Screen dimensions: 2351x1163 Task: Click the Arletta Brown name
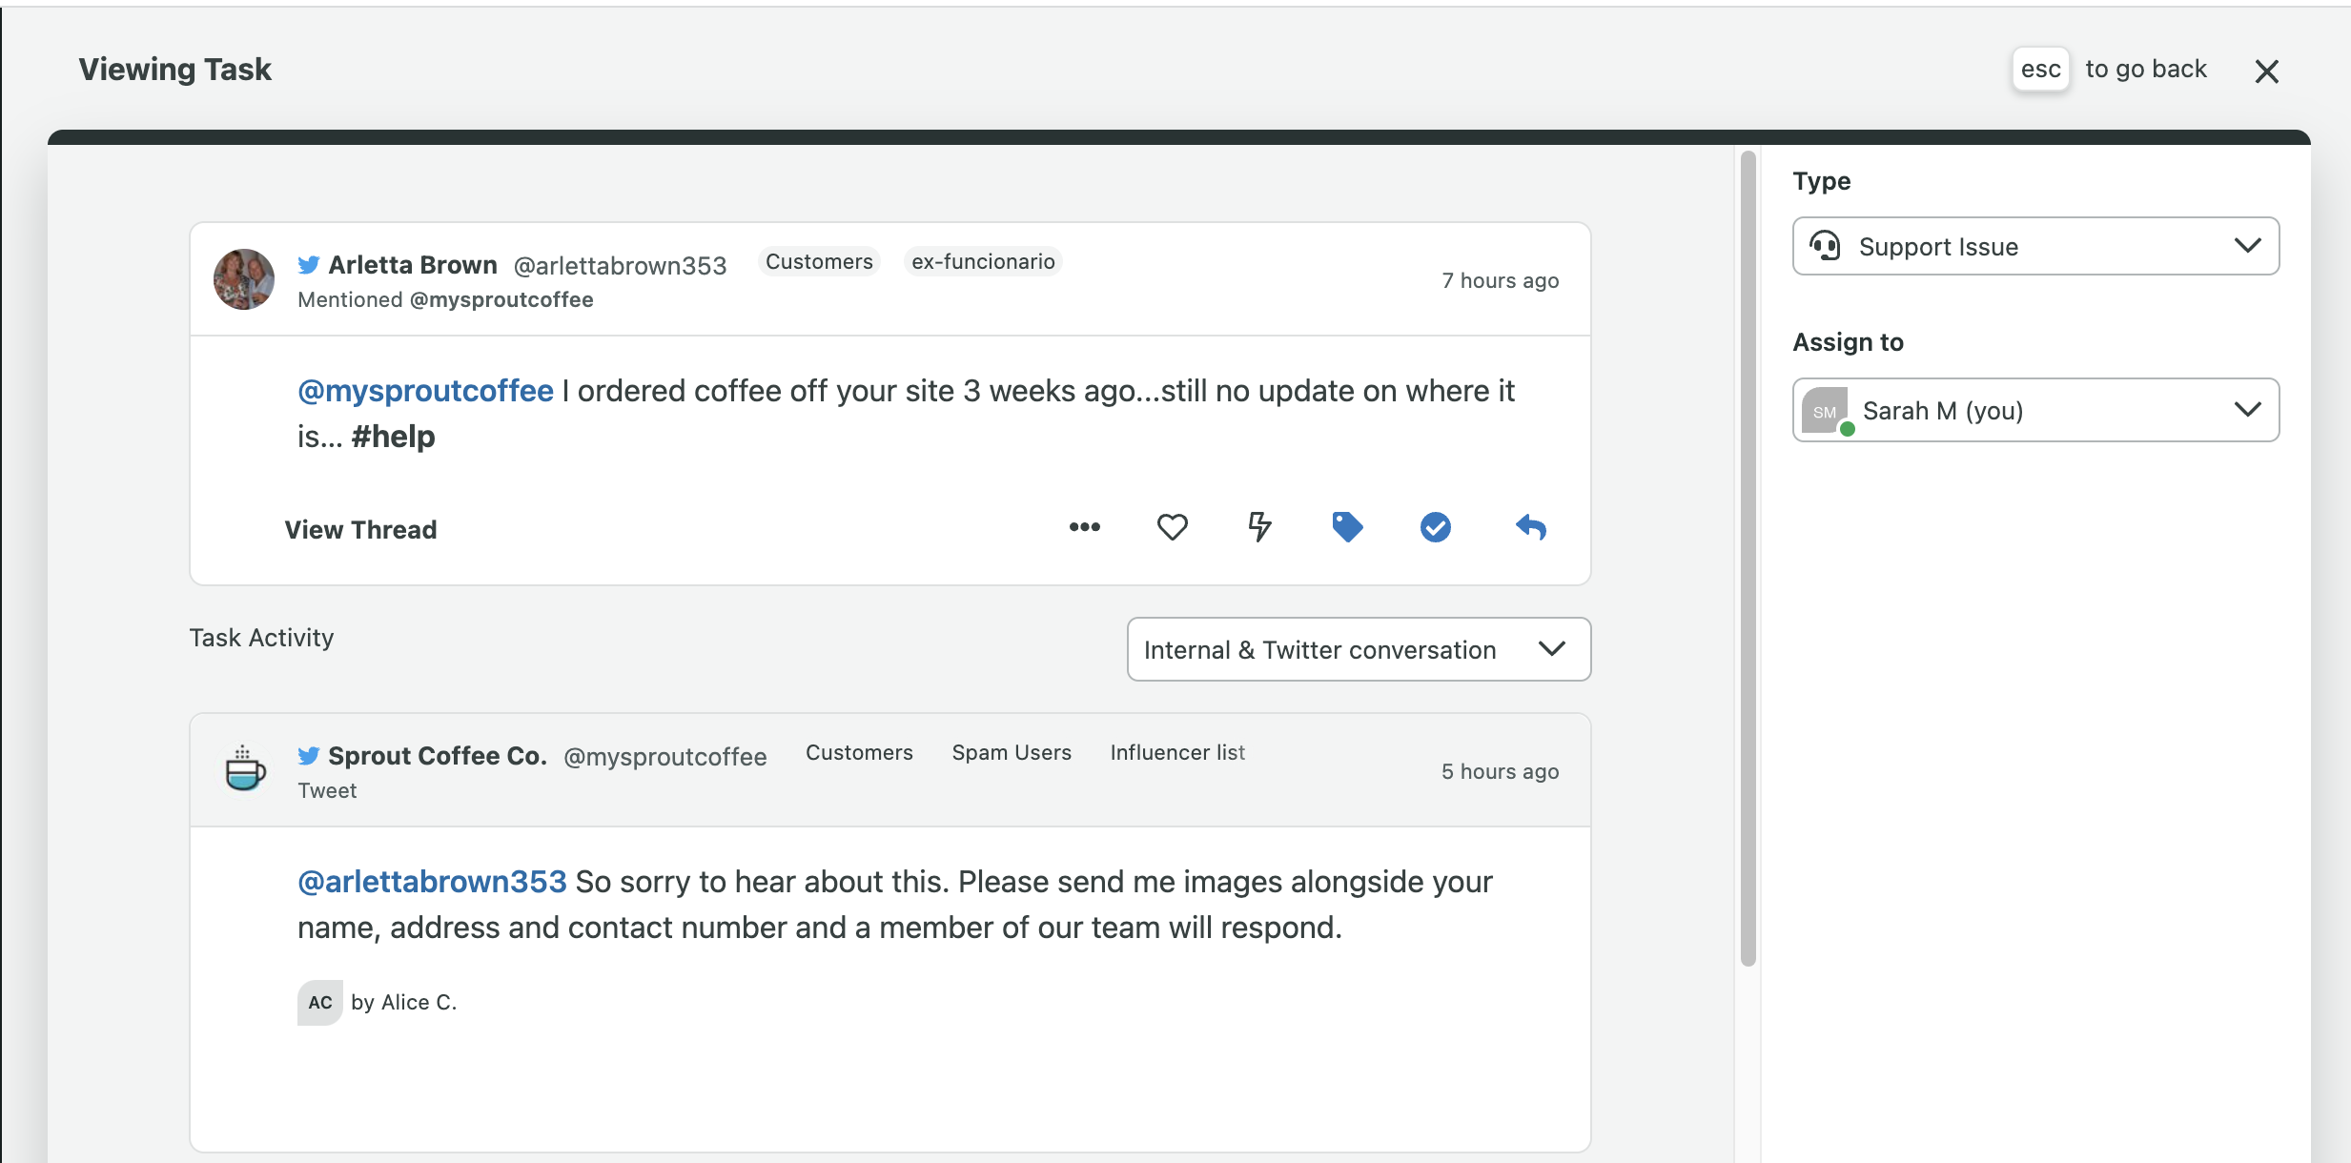pyautogui.click(x=413, y=264)
